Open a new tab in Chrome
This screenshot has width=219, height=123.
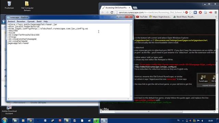[x=135, y=8]
